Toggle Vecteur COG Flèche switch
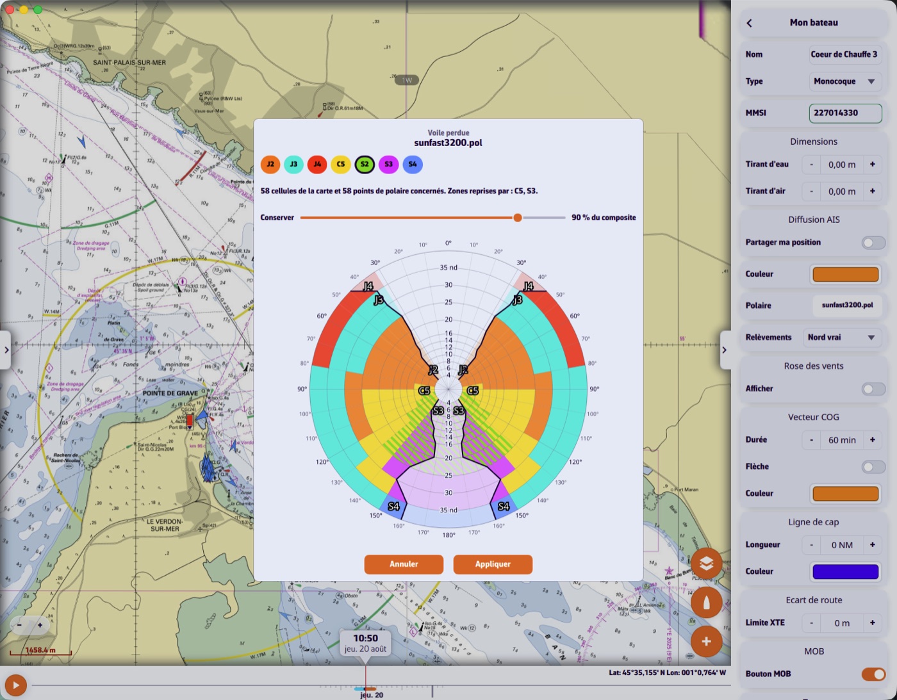Image resolution: width=897 pixels, height=700 pixels. pos(873,467)
